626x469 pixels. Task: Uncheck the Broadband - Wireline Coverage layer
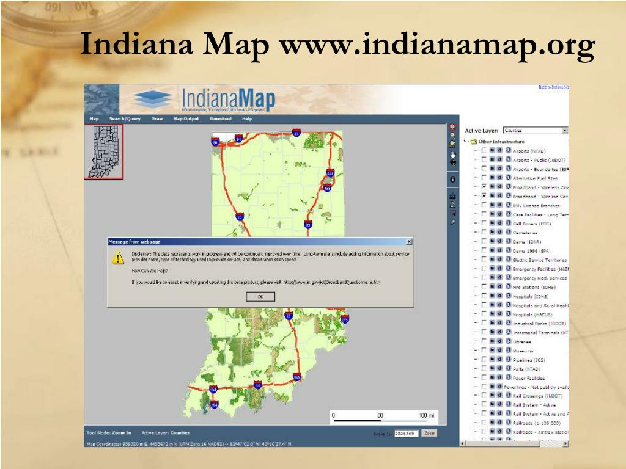(x=484, y=196)
